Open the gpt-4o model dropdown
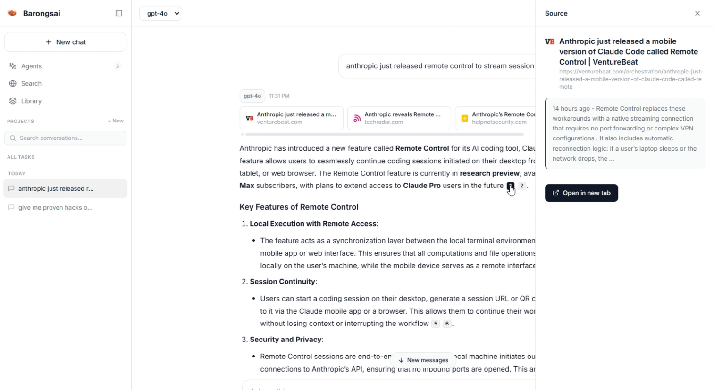Viewport: 714px width, 390px height. (x=160, y=13)
